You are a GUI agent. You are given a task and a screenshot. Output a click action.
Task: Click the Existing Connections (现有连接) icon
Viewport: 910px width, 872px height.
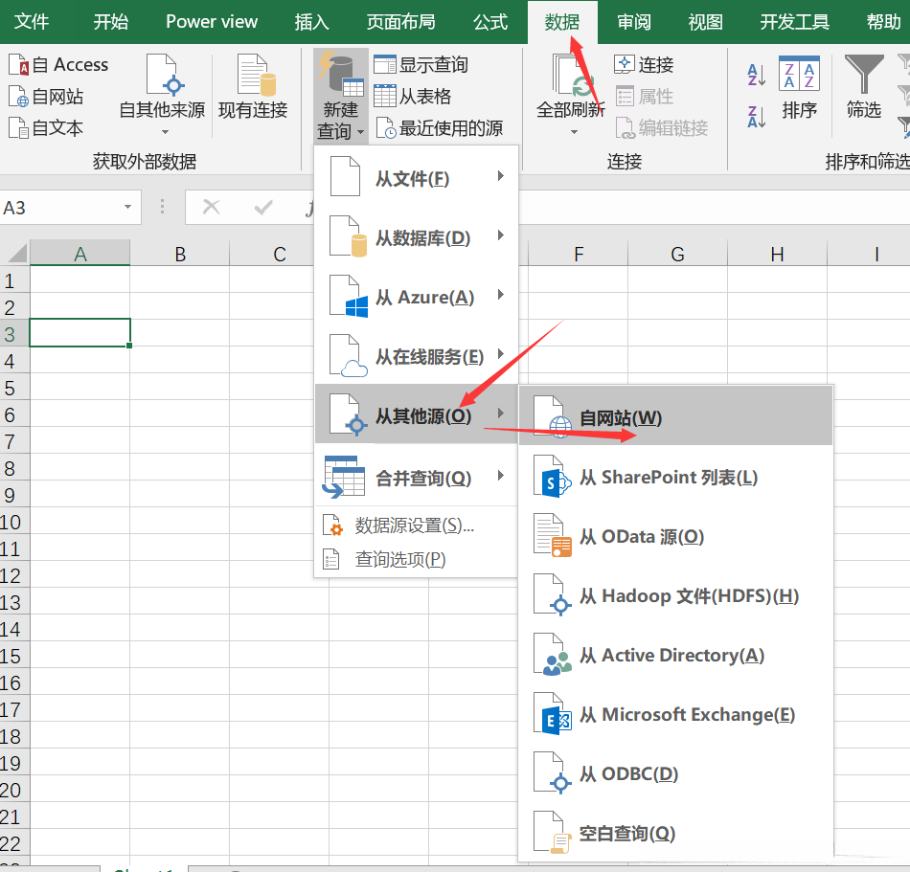coord(253,76)
